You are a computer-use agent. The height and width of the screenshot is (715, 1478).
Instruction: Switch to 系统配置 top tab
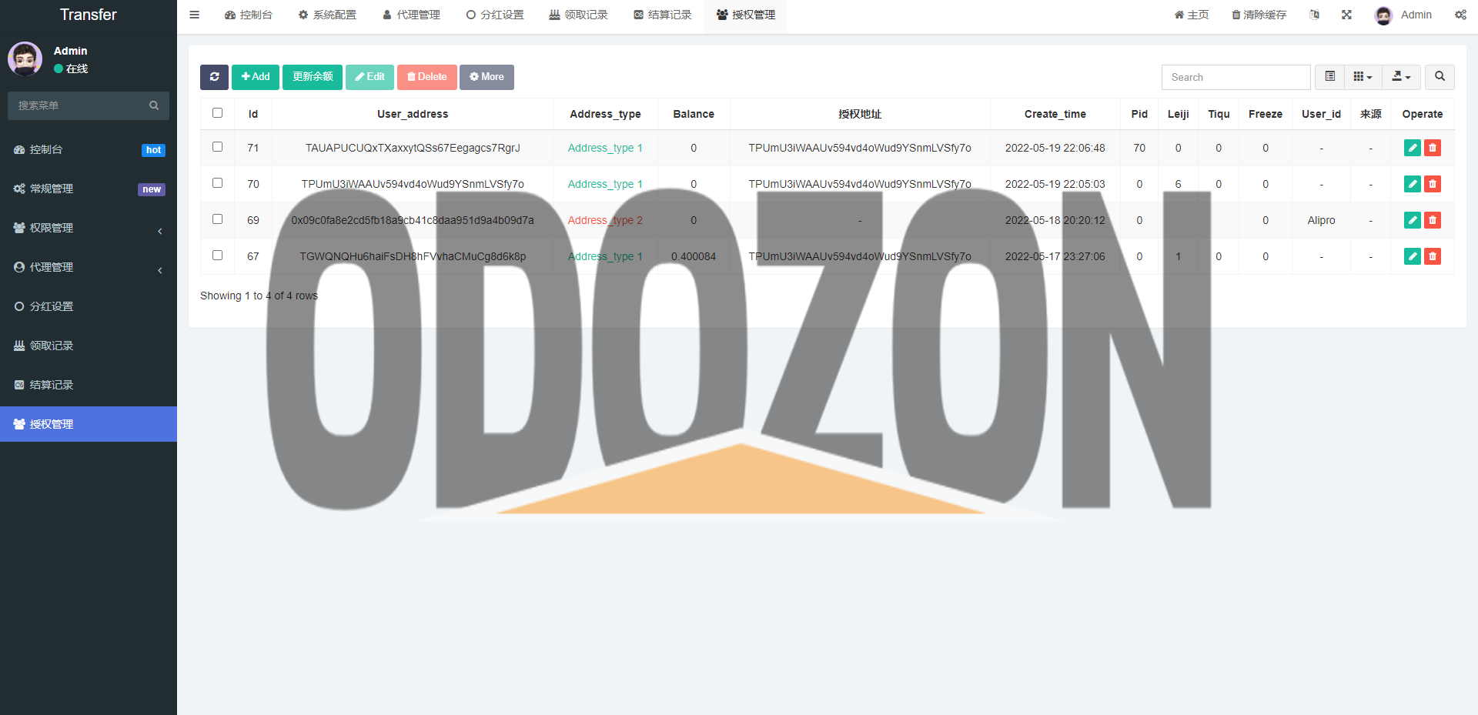(x=327, y=15)
